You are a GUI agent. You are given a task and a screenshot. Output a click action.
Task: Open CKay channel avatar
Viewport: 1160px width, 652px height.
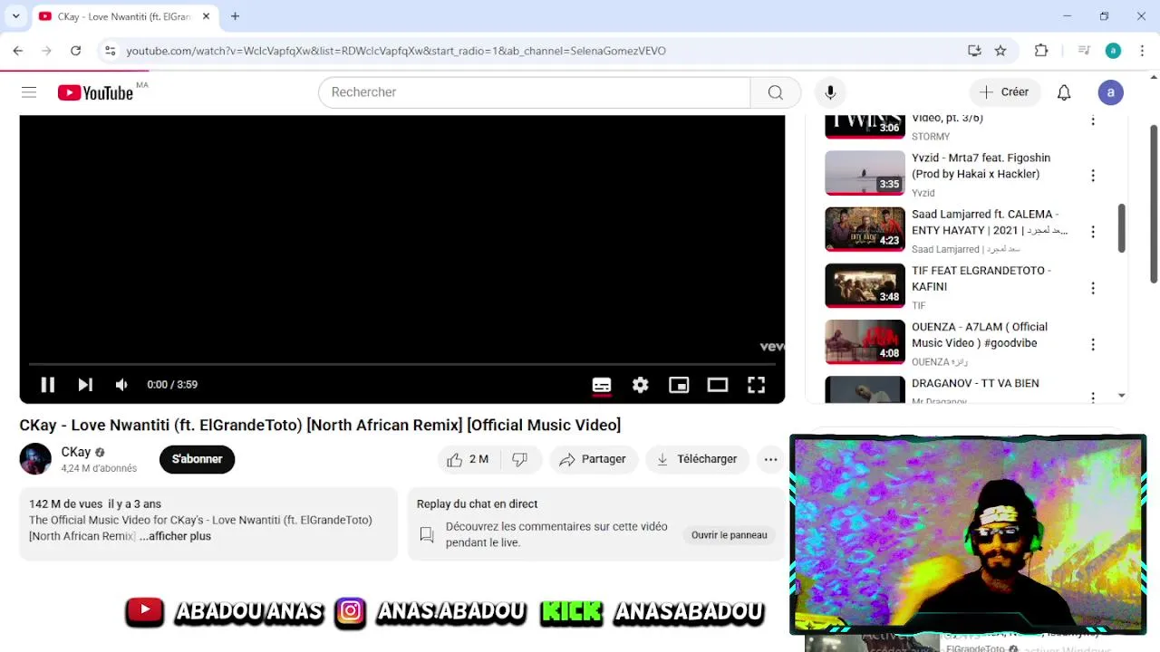(35, 459)
